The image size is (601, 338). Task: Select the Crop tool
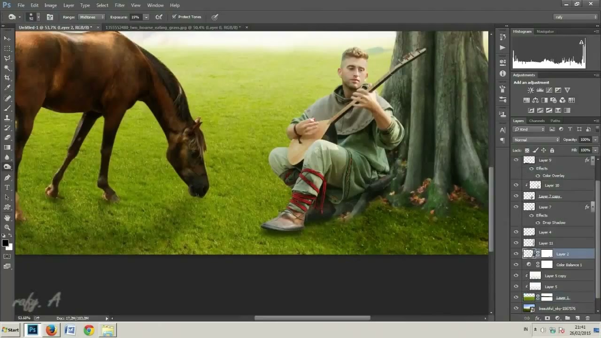click(x=7, y=78)
